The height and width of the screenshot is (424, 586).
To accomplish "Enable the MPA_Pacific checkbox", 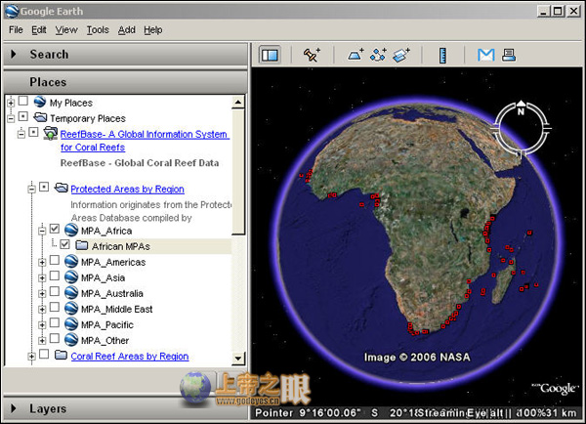I will pos(55,322).
